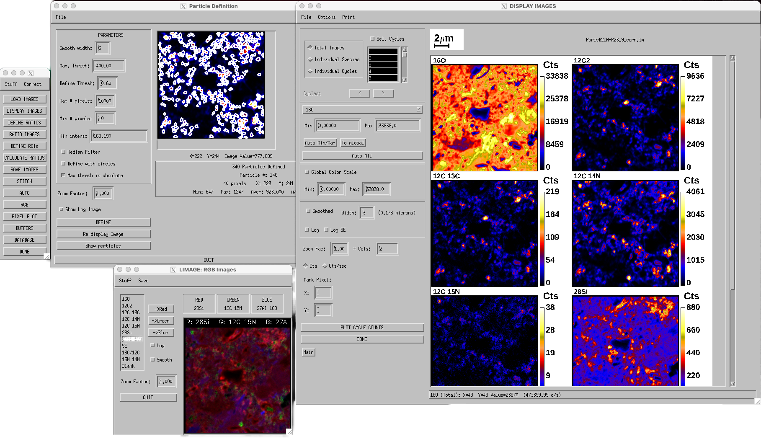761x439 pixels.
Task: Click the next cycle arrow button
Action: pos(383,93)
